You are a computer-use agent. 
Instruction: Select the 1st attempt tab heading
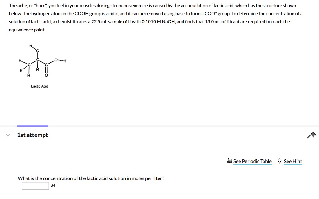pos(32,135)
